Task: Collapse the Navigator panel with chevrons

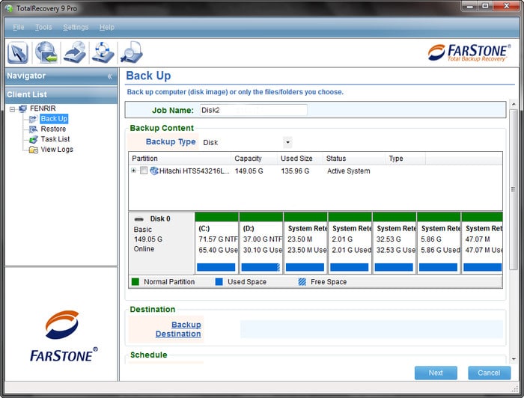Action: coord(109,76)
